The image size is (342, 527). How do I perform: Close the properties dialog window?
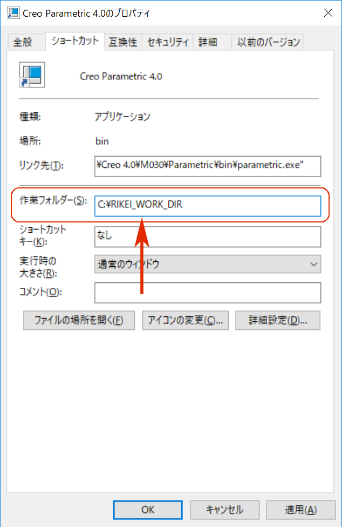[x=327, y=13]
